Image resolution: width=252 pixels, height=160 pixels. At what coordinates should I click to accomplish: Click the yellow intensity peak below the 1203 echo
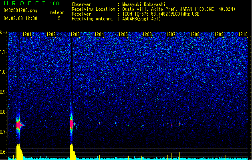point(73,152)
